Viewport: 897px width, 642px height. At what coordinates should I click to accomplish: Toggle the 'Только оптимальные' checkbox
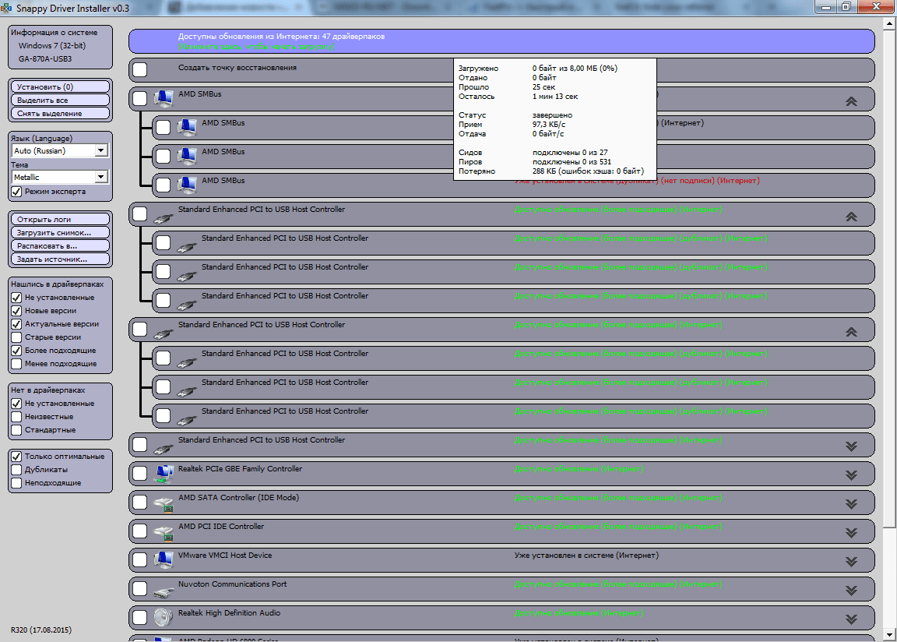tap(16, 457)
